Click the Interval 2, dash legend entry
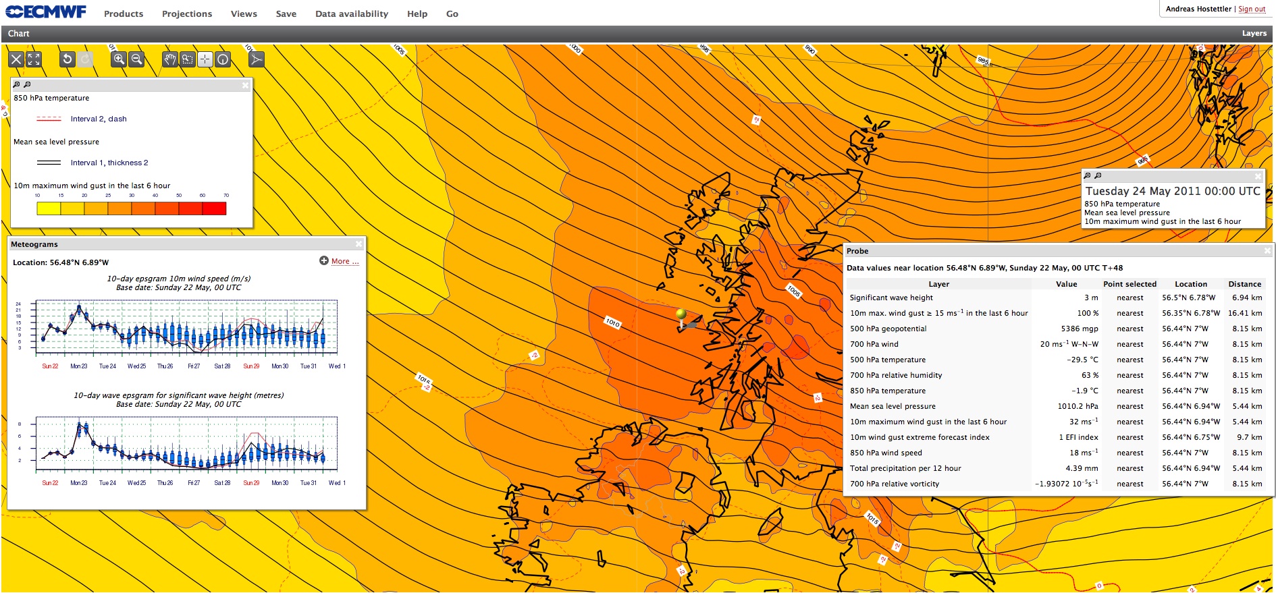The width and height of the screenshot is (1276, 593). click(x=99, y=119)
